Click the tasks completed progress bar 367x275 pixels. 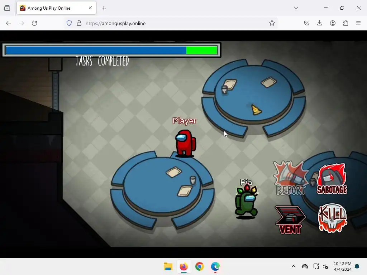click(x=111, y=50)
